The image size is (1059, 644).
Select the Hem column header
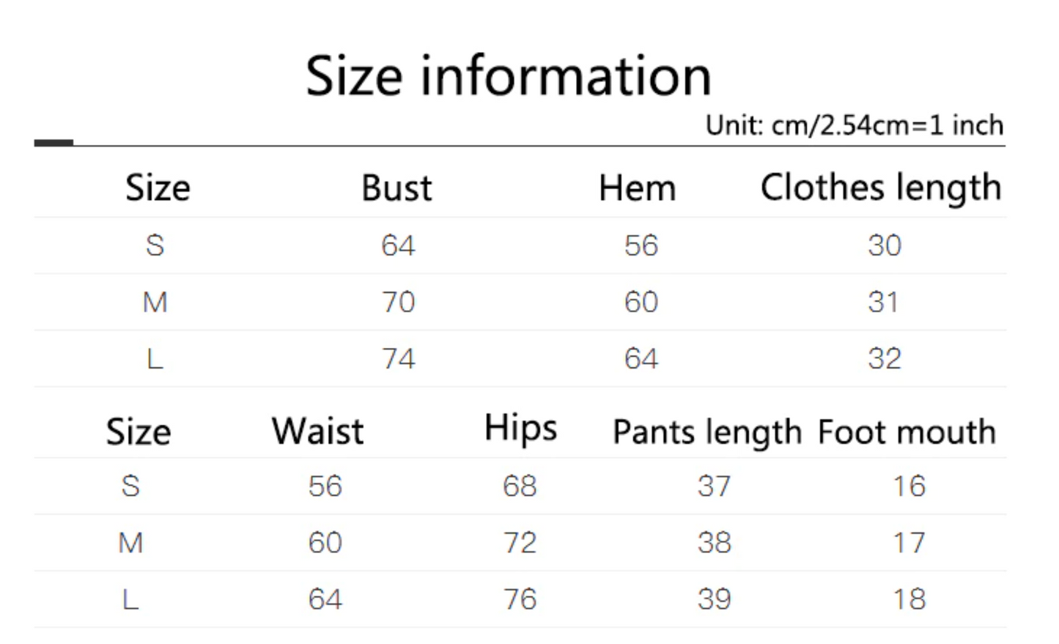coord(637,188)
